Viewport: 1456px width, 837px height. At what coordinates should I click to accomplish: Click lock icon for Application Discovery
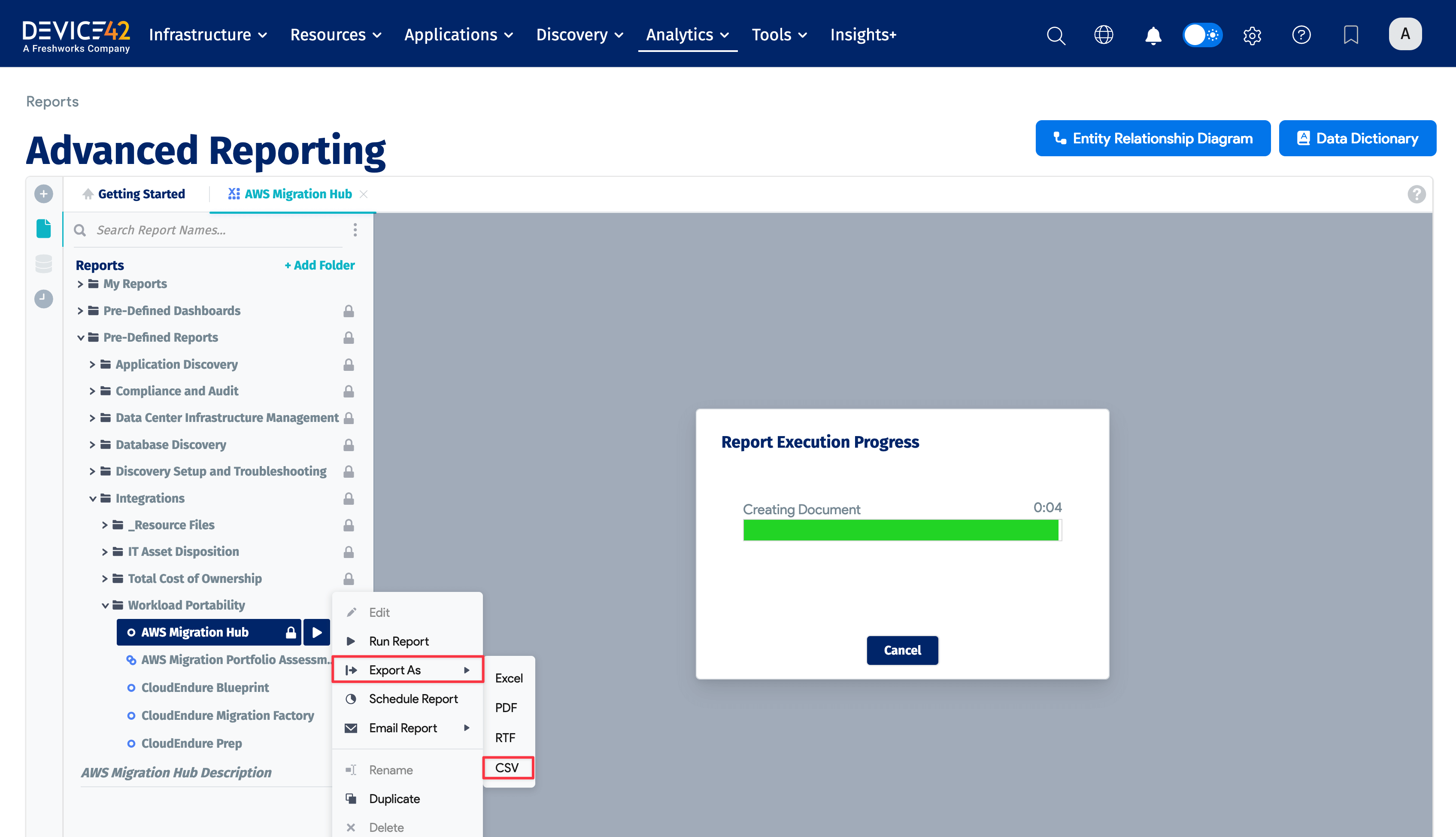349,364
